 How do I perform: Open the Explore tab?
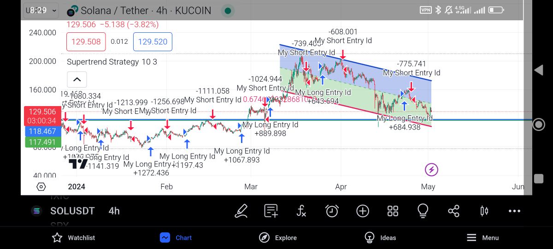click(x=277, y=237)
